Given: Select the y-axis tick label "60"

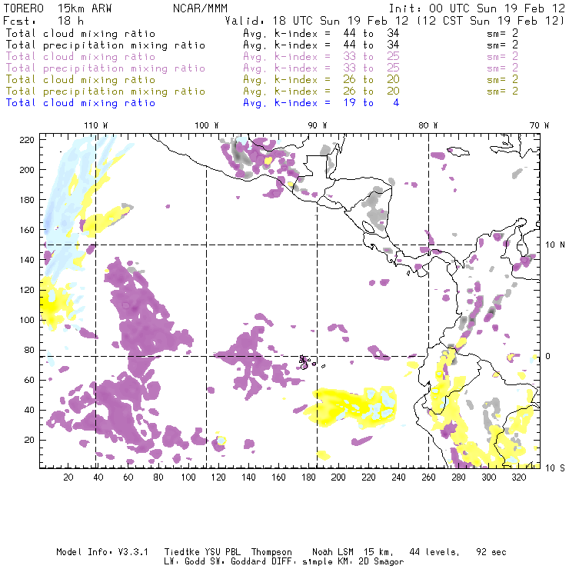Looking at the screenshot, I should point(29,380).
